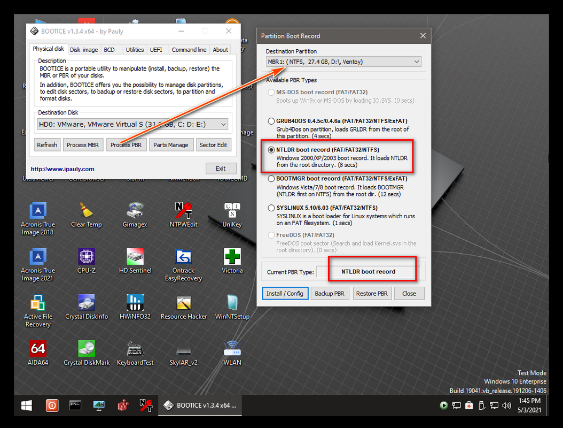The height and width of the screenshot is (428, 563).
Task: Open WLAN desktop icon
Action: [232, 353]
